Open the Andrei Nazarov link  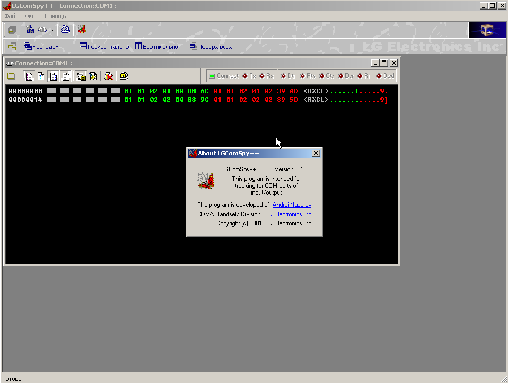tap(292, 205)
